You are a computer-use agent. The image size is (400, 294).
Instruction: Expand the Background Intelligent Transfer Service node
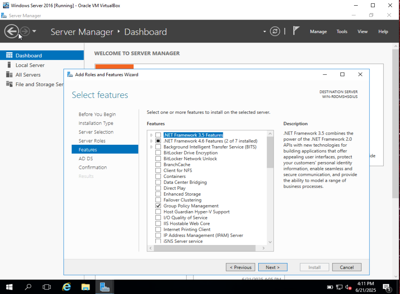152,147
